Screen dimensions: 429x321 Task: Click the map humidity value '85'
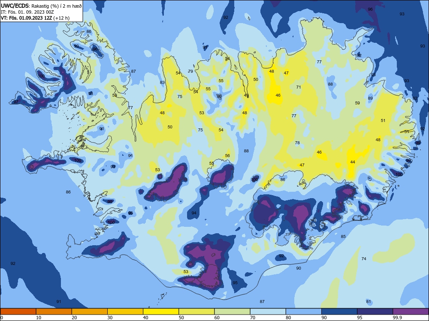[343, 237]
